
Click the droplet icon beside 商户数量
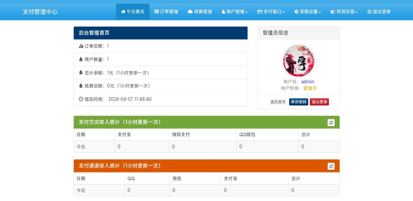(81, 59)
